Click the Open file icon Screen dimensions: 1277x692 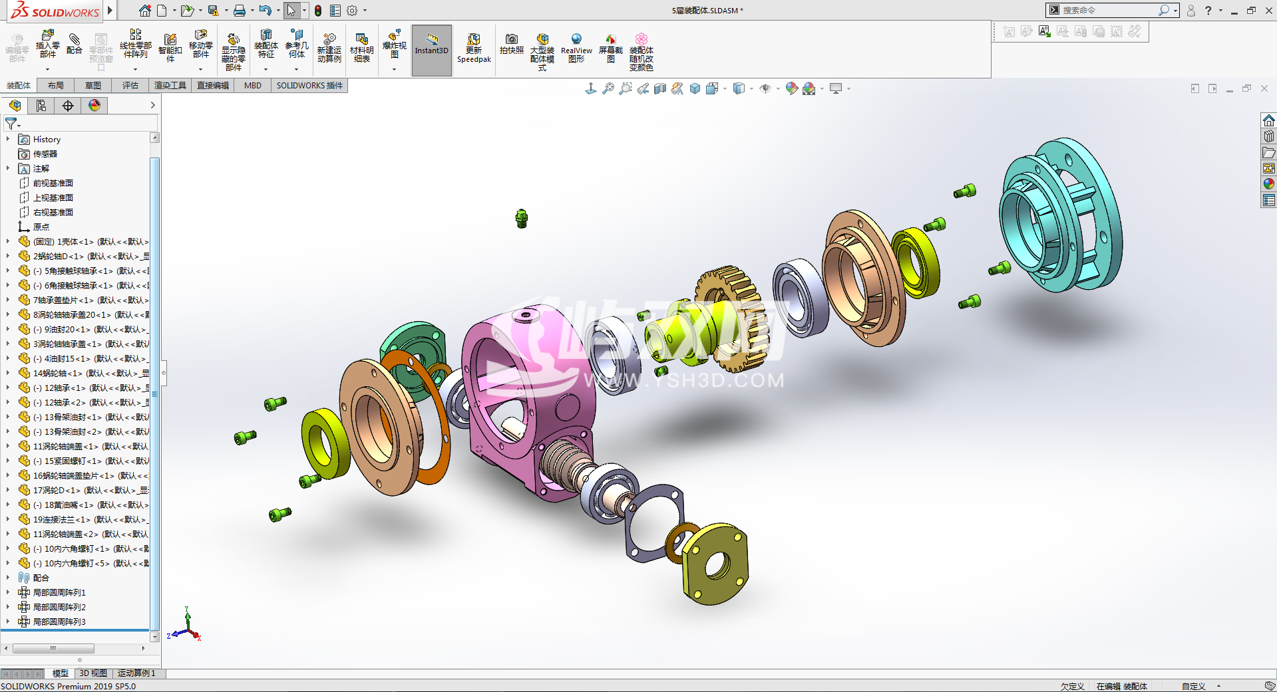(187, 11)
